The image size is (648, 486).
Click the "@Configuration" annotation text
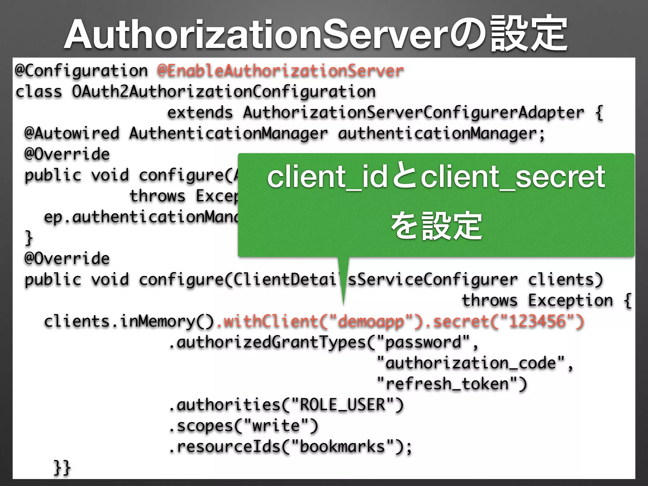pyautogui.click(x=82, y=71)
